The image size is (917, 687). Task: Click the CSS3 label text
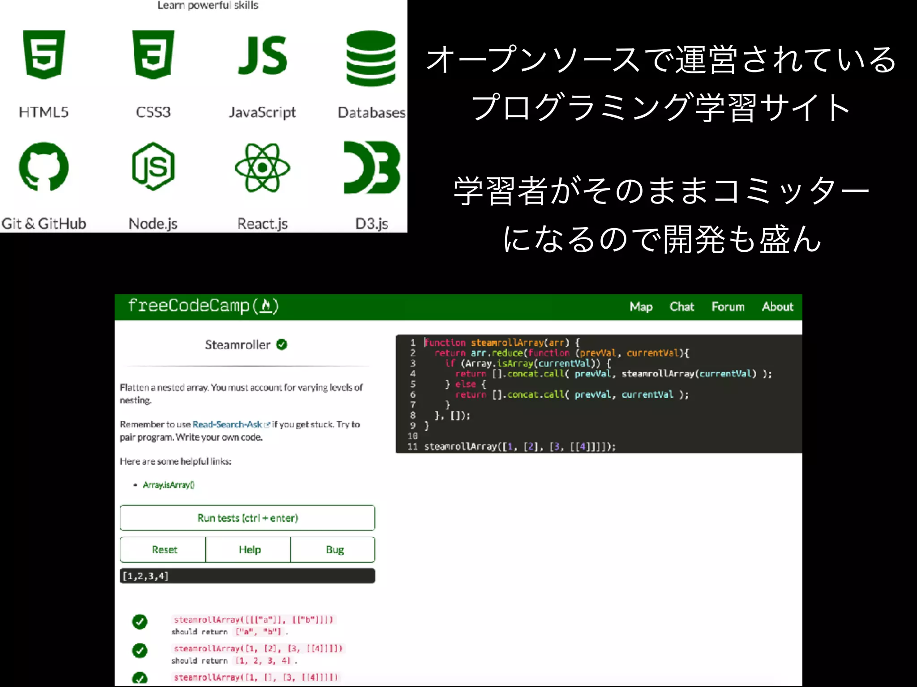(153, 112)
